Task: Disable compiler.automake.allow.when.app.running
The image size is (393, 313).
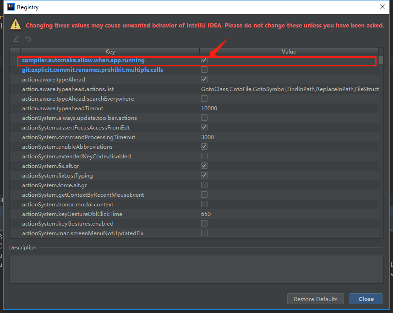Action: coord(204,60)
